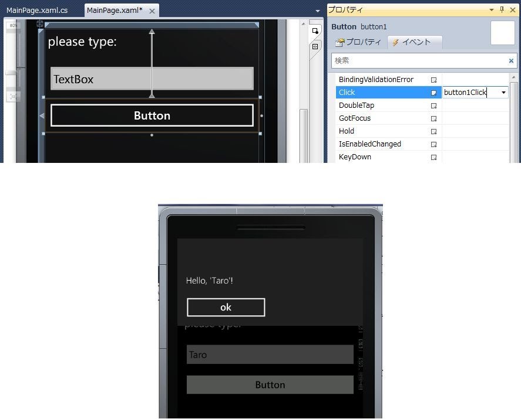Click the 検索 search field

[x=417, y=60]
